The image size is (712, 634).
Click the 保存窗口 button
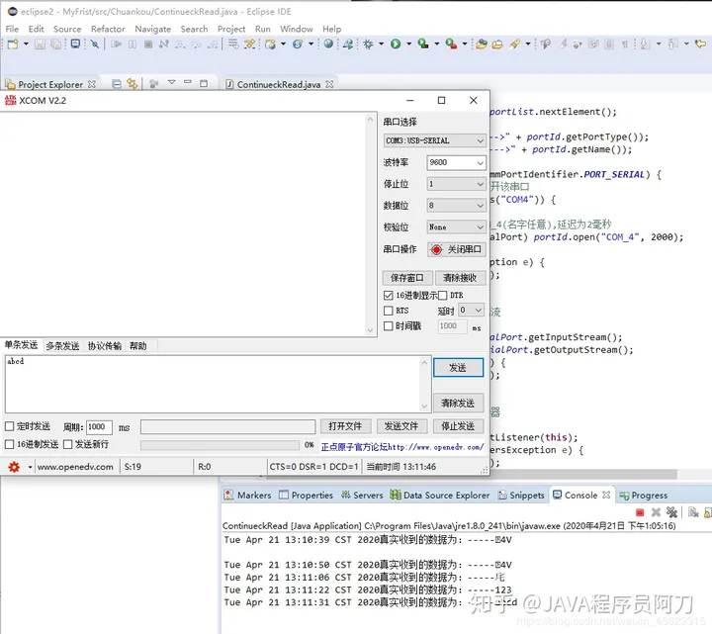point(407,278)
